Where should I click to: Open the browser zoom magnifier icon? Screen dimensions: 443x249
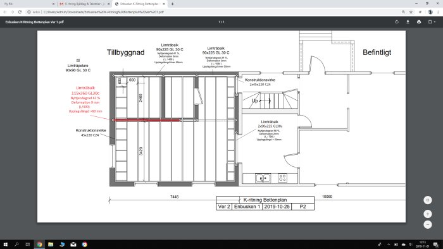(403, 12)
